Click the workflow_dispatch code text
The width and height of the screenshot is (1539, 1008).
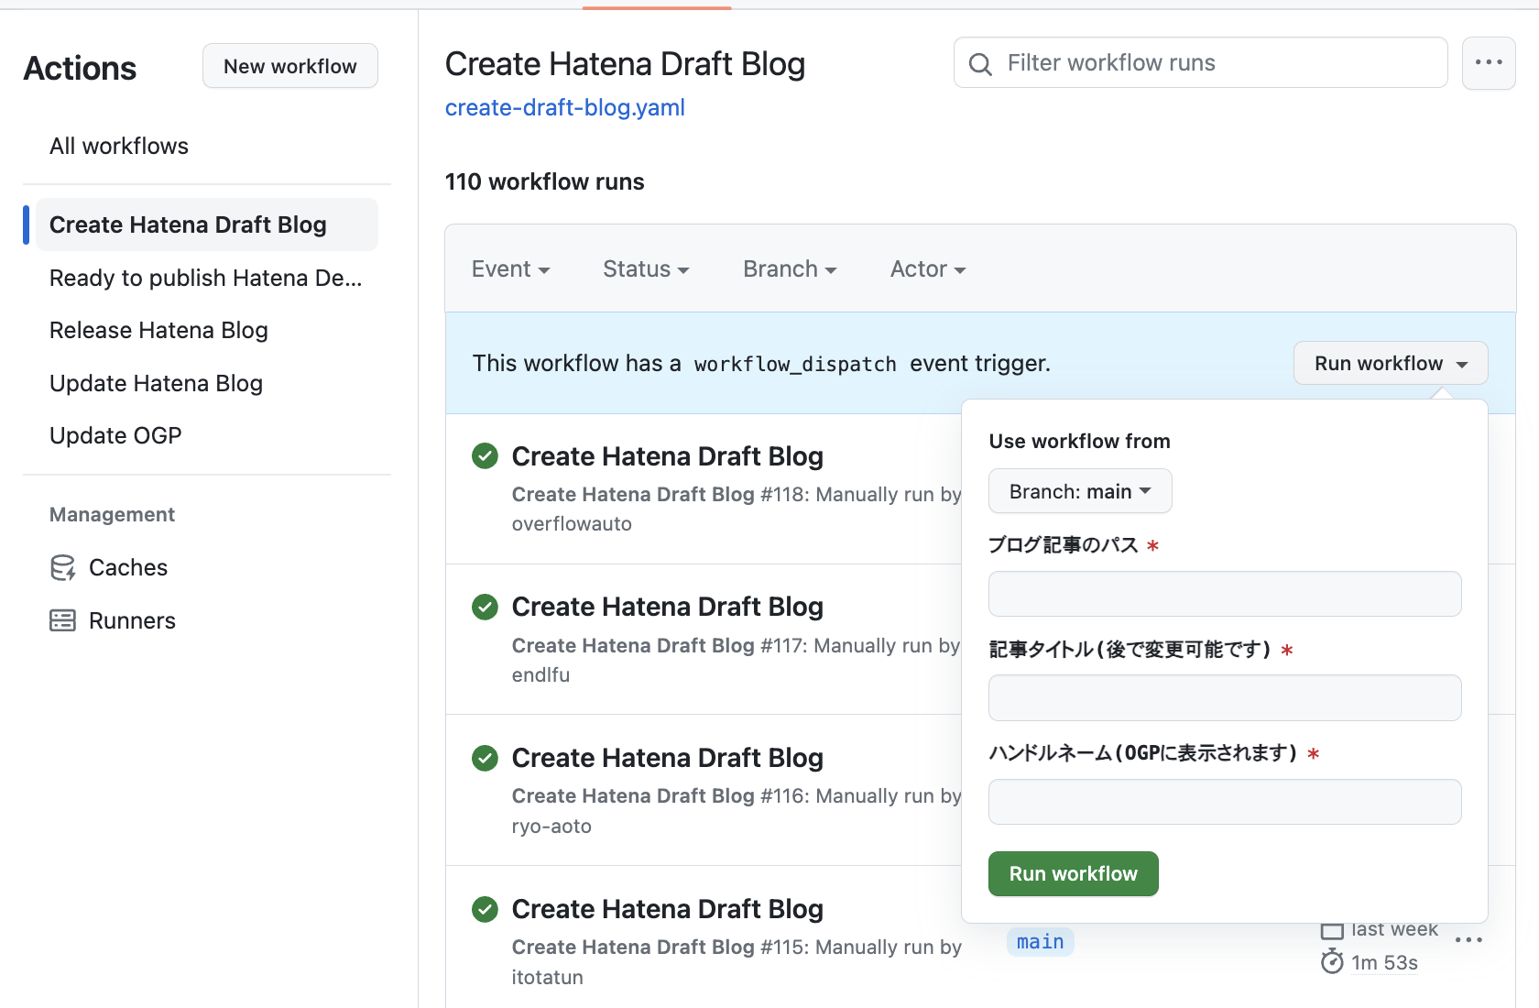(795, 365)
